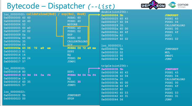
Task: Click address 0x00000021
Action: point(12,85)
